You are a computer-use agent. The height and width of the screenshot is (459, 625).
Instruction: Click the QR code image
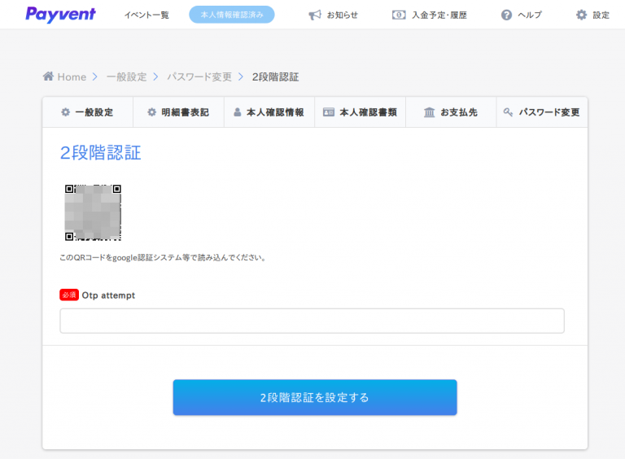click(93, 212)
